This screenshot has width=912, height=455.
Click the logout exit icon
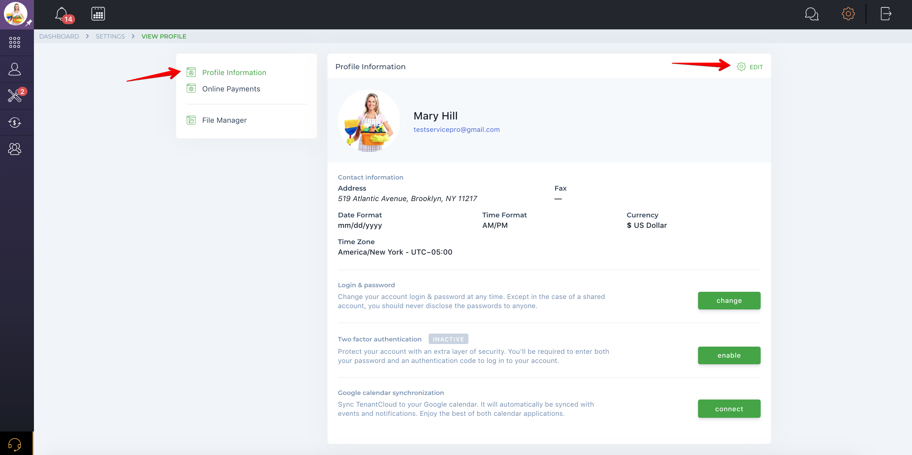pos(886,14)
